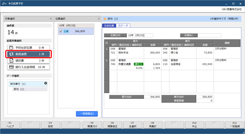The width and height of the screenshot is (245, 134).
Task: Click the 伝票日付 date field
Action: click(140, 35)
